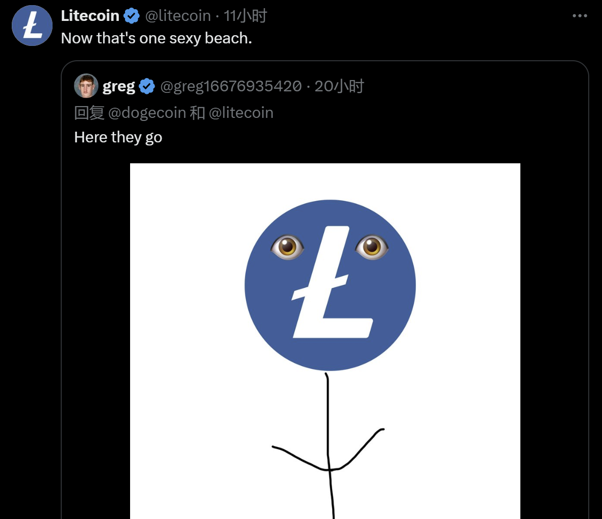
Task: Click the right eye emoji on logo
Action: 372,247
